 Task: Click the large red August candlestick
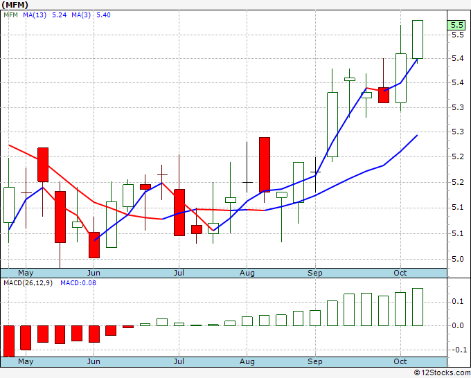tap(265, 165)
